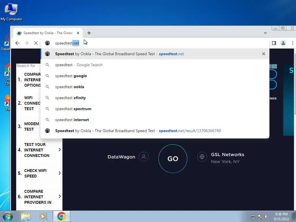The width and height of the screenshot is (296, 222).
Task: Choose the 'speedtest spectrum' suggestion
Action: (x=155, y=109)
